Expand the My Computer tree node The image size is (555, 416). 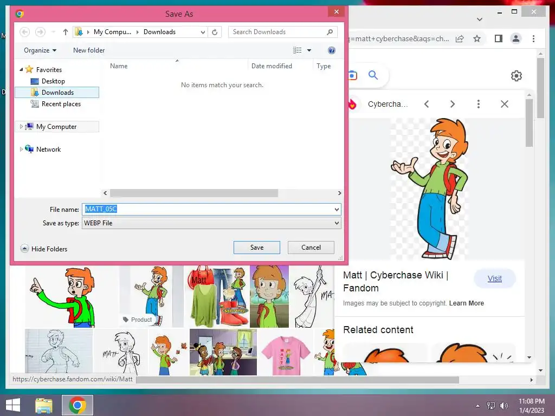pos(21,126)
